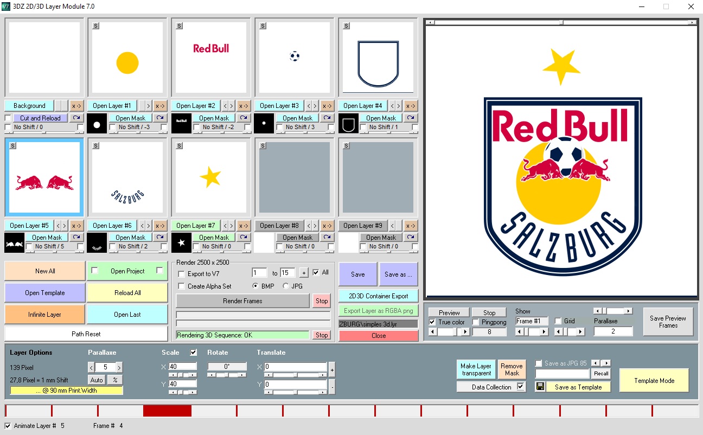
Task: Open Layer #5 bulls layer
Action: (29, 226)
